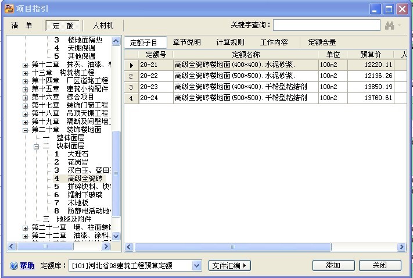The width and height of the screenshot is (413, 278).
Task: Expand 十三章 构筑物工程 node
Action: click(25, 73)
